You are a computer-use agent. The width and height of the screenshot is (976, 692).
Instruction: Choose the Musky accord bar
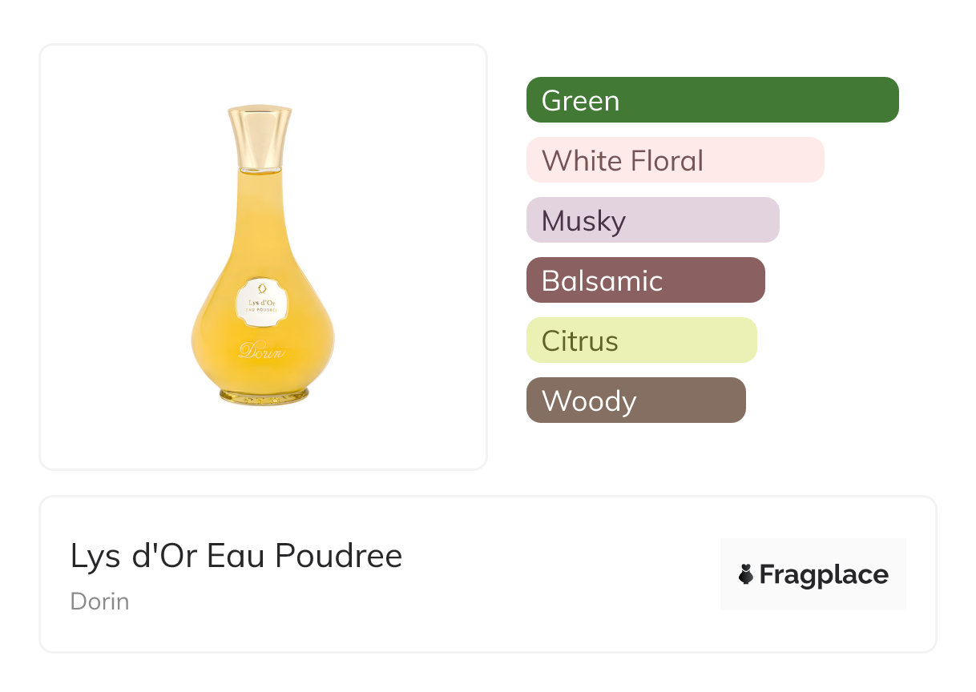[x=652, y=220]
